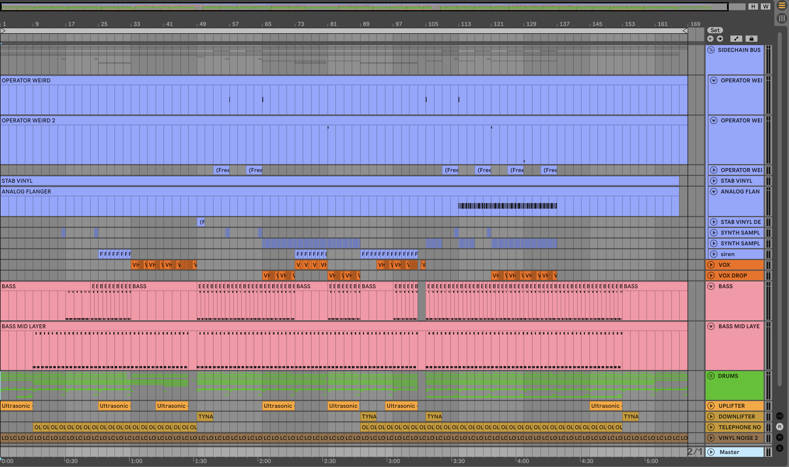Expand the STAB VINYL track
This screenshot has height=467, width=789.
coord(714,181)
